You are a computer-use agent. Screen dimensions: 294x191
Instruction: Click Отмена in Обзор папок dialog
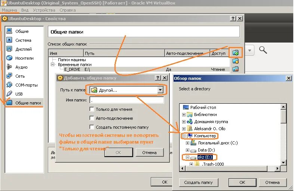(x=272, y=182)
